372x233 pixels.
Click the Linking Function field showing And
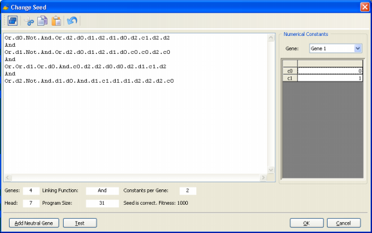coord(102,191)
